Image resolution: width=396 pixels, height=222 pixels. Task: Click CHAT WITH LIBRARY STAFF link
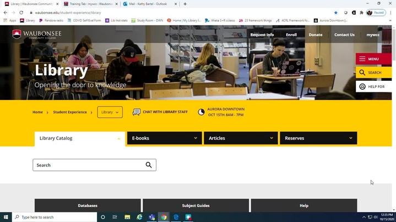[x=165, y=112]
